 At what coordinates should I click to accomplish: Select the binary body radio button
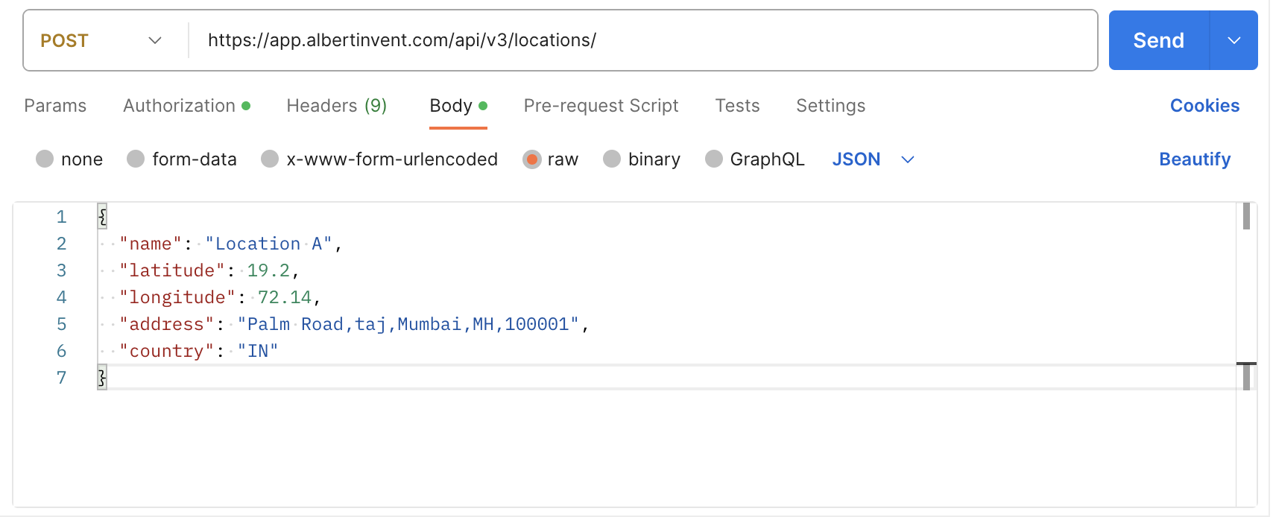612,159
